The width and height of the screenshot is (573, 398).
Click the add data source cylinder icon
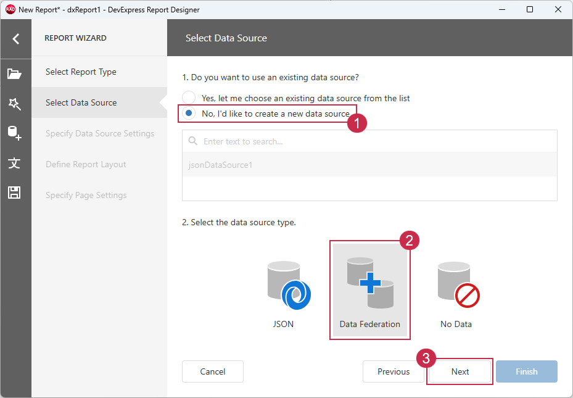[15, 133]
